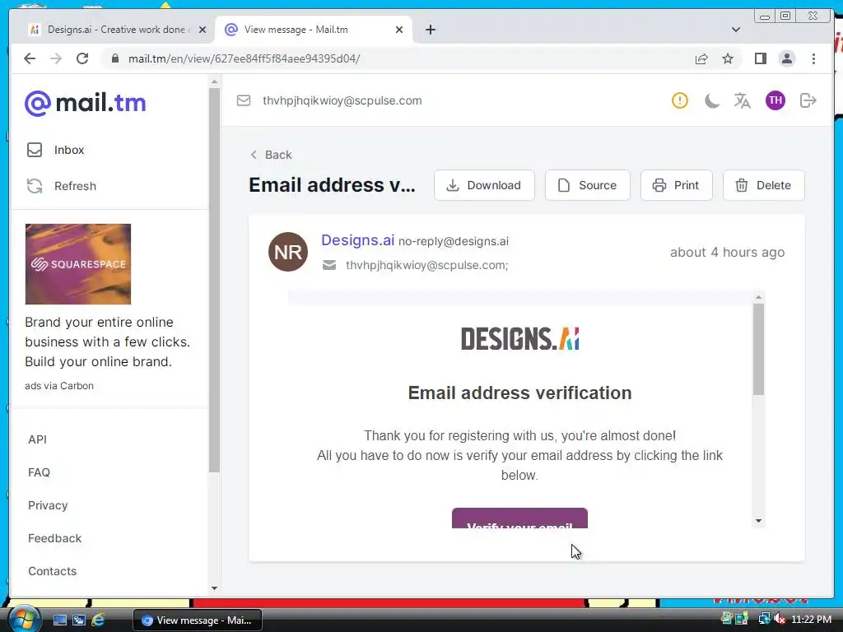Image resolution: width=843 pixels, height=632 pixels.
Task: Open the TH account avatar
Action: coord(775,100)
